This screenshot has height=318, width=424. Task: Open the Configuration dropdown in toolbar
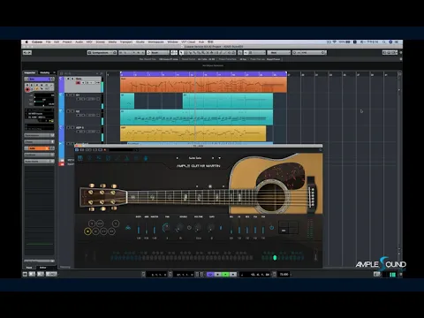coord(102,53)
